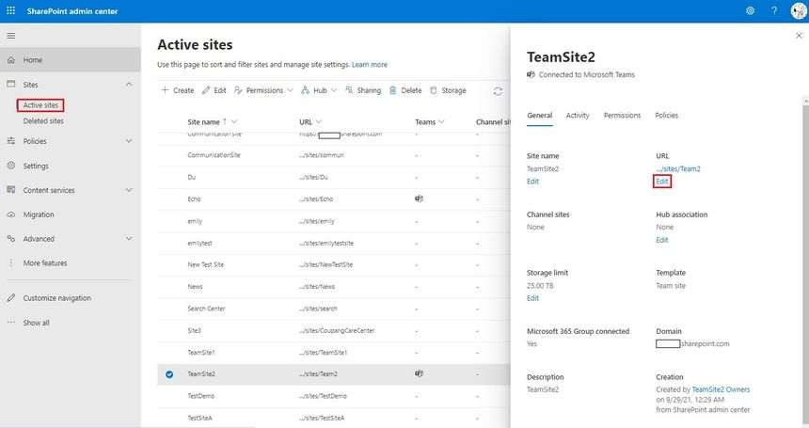Switch to the Activity tab
The height and width of the screenshot is (428, 809).
point(578,116)
